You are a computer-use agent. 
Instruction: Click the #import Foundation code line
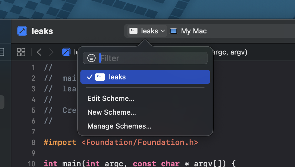(121, 142)
